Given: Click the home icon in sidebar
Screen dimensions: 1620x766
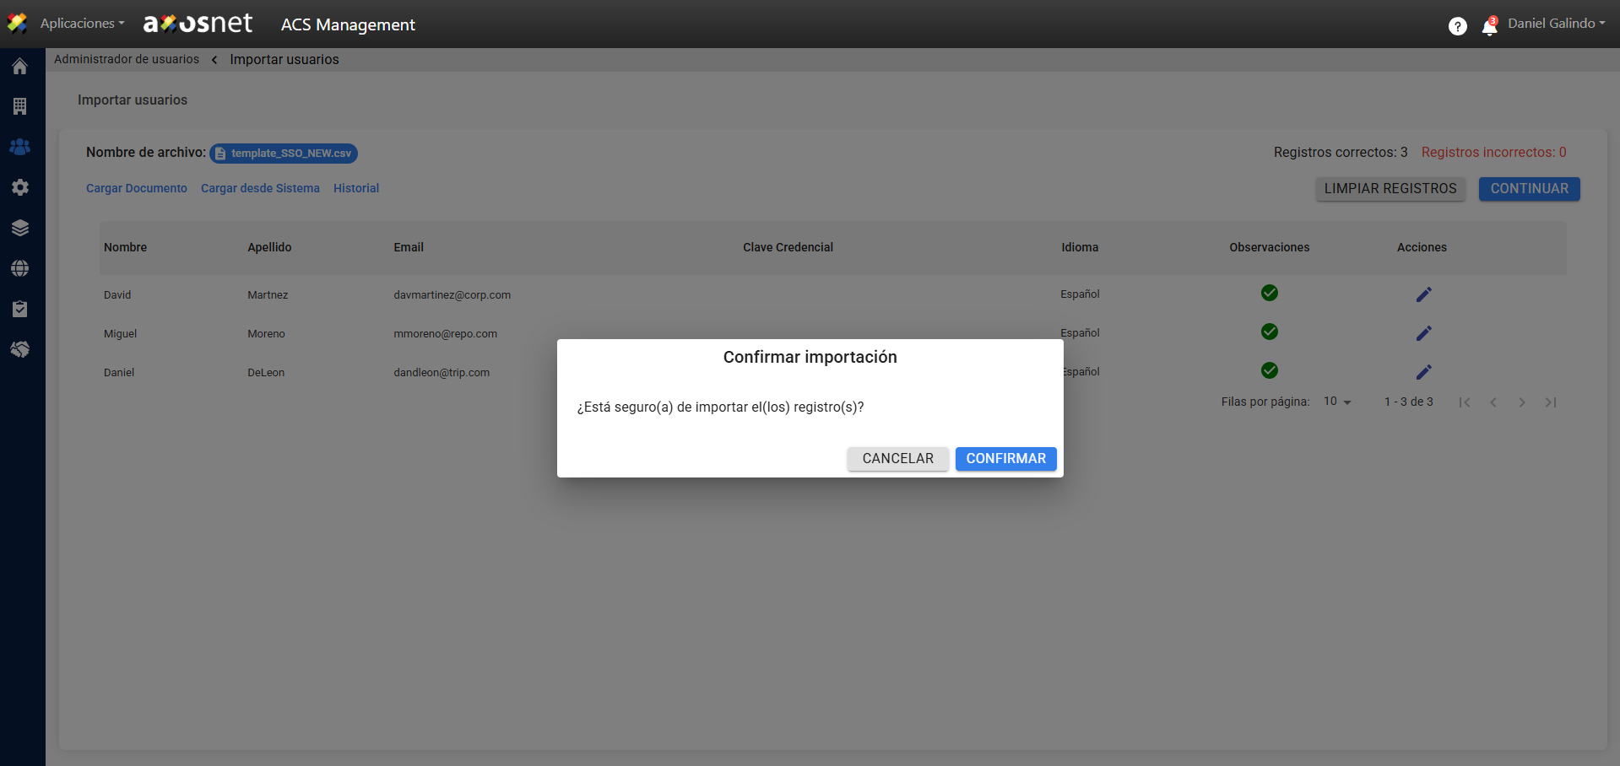Looking at the screenshot, I should tap(20, 67).
